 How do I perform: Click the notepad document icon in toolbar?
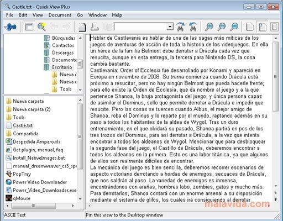click(x=82, y=27)
